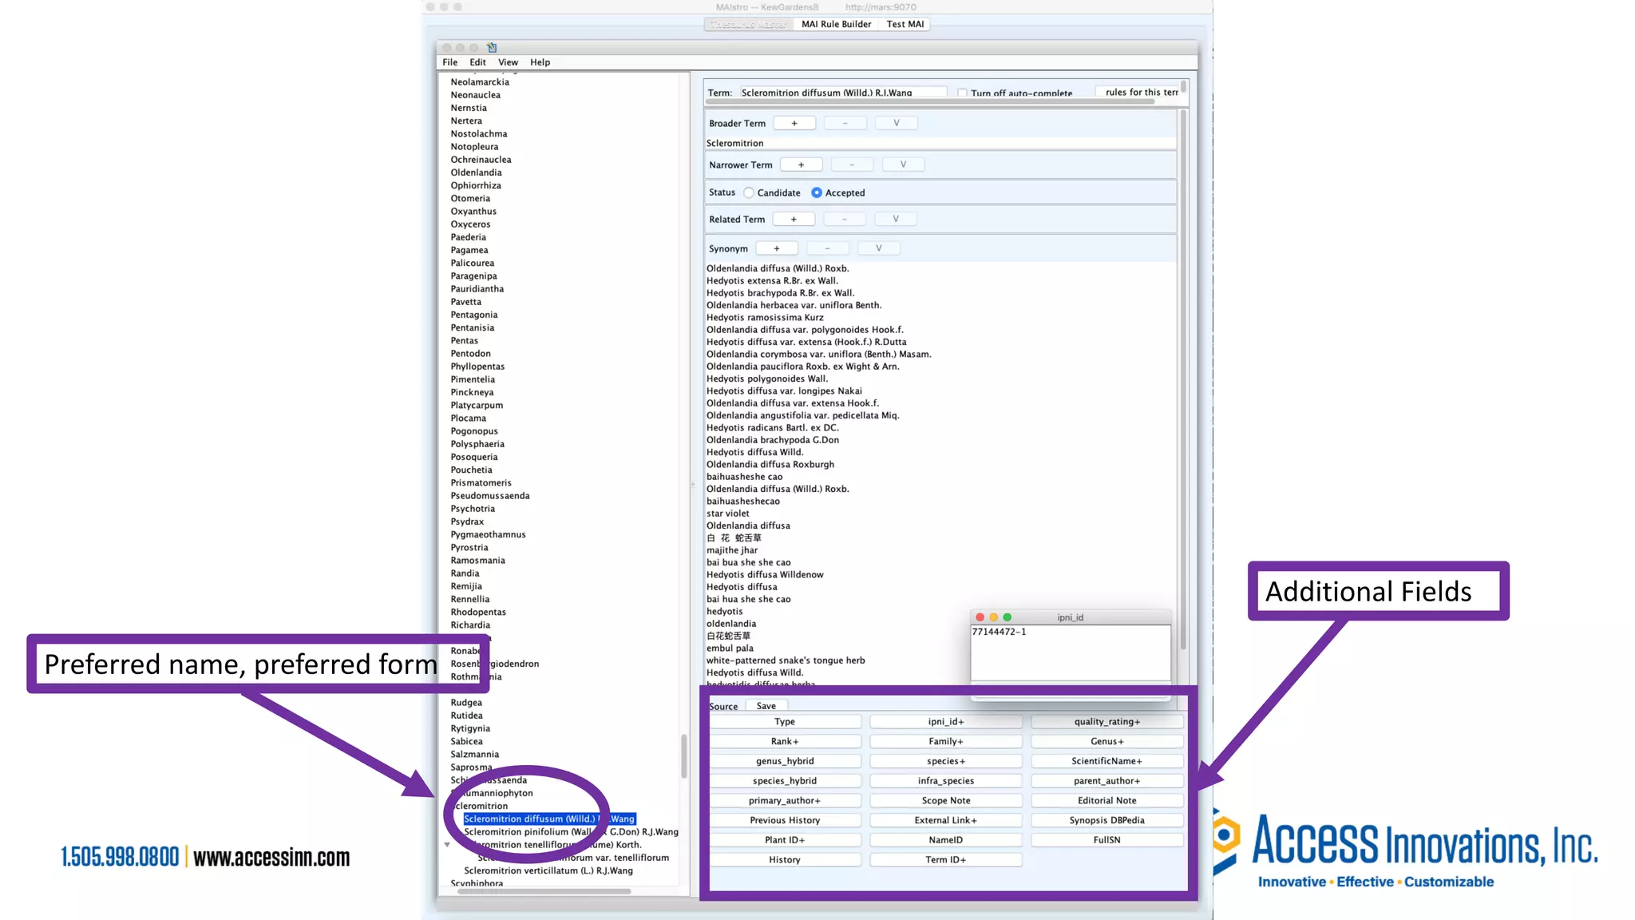This screenshot has width=1635, height=920.
Task: Expand Related Term V button
Action: tap(895, 219)
